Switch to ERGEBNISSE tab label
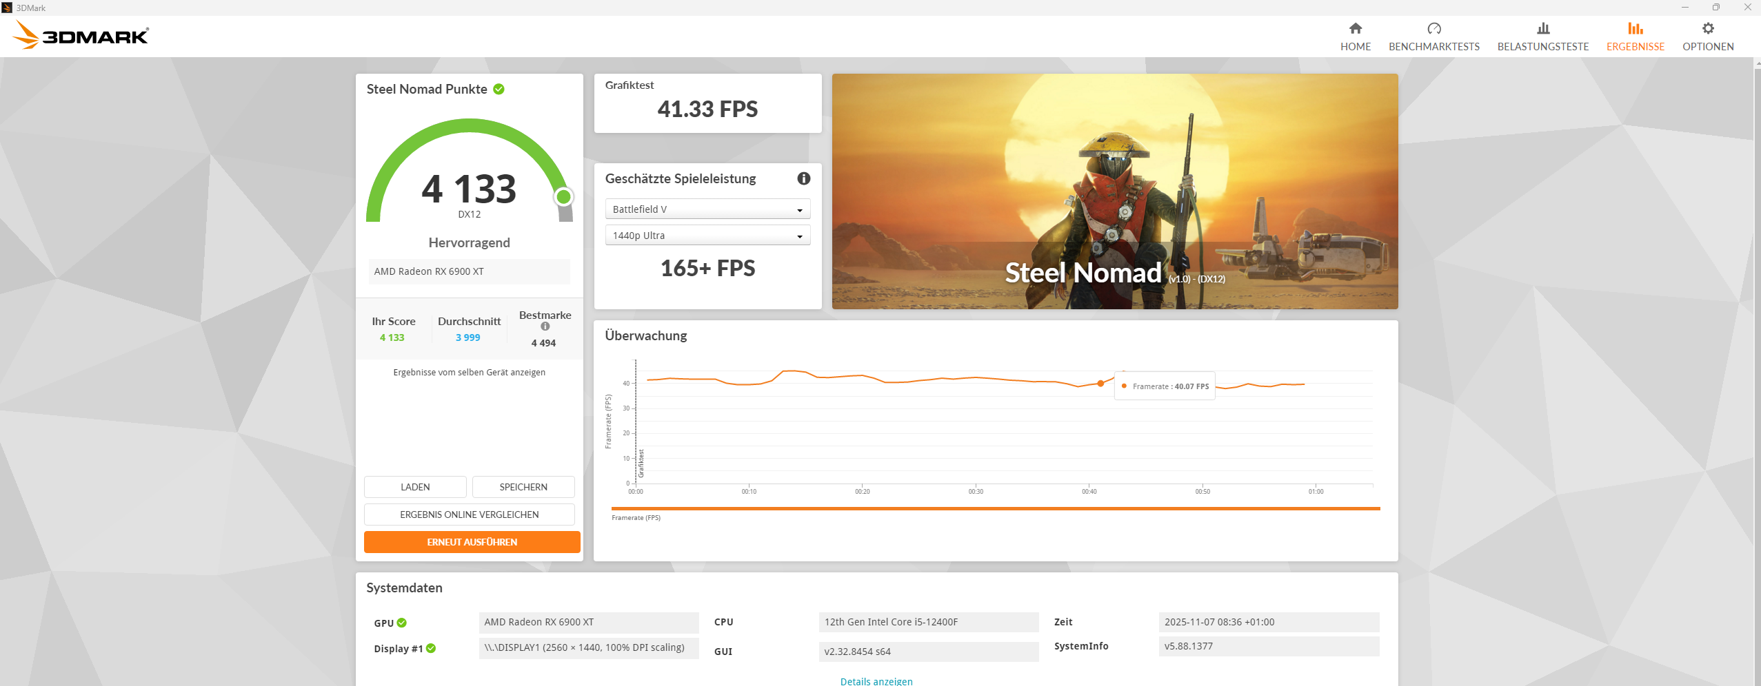The width and height of the screenshot is (1761, 686). click(1636, 47)
